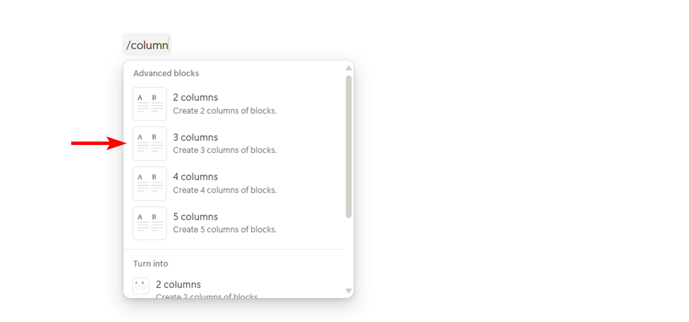Click the scroll up arrow of the menu
The height and width of the screenshot is (322, 689).
349,68
